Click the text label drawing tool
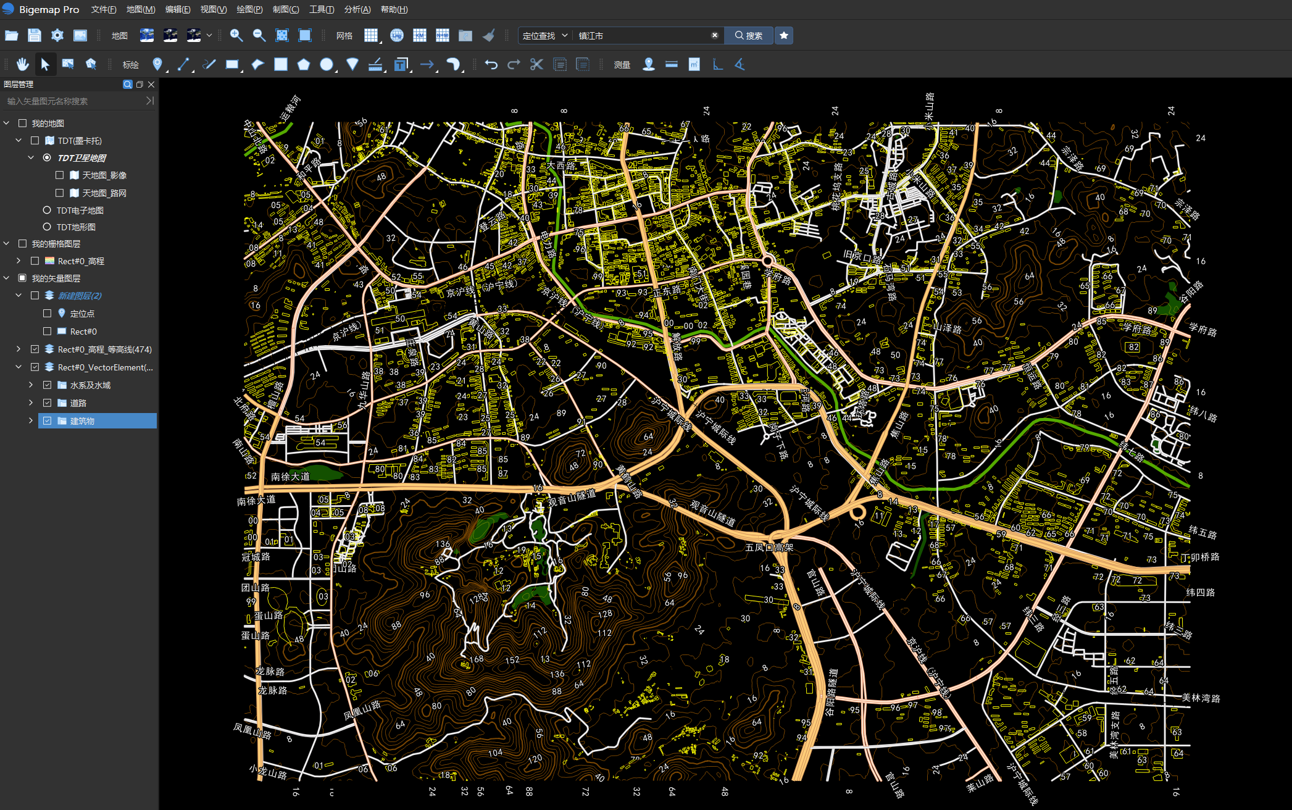Screen dimensions: 1292x810 pyautogui.click(x=401, y=64)
